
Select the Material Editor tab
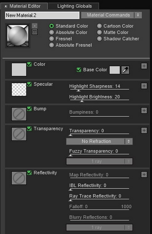pos(24,6)
